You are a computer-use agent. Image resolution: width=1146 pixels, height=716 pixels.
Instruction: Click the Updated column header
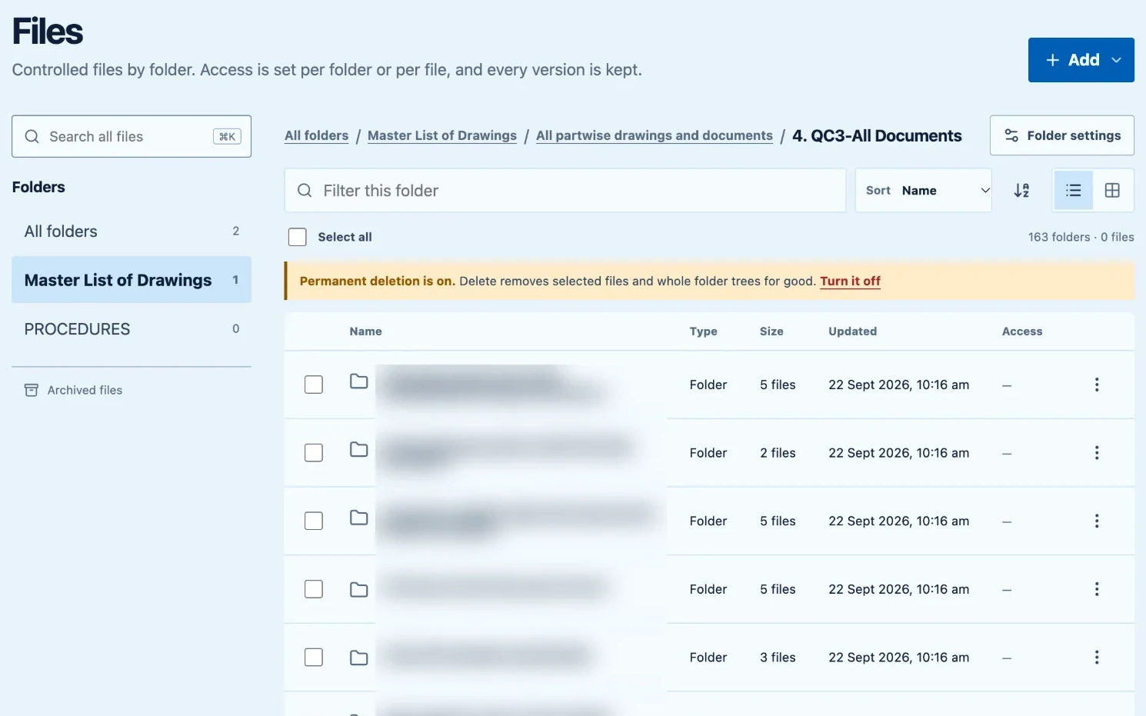click(852, 331)
